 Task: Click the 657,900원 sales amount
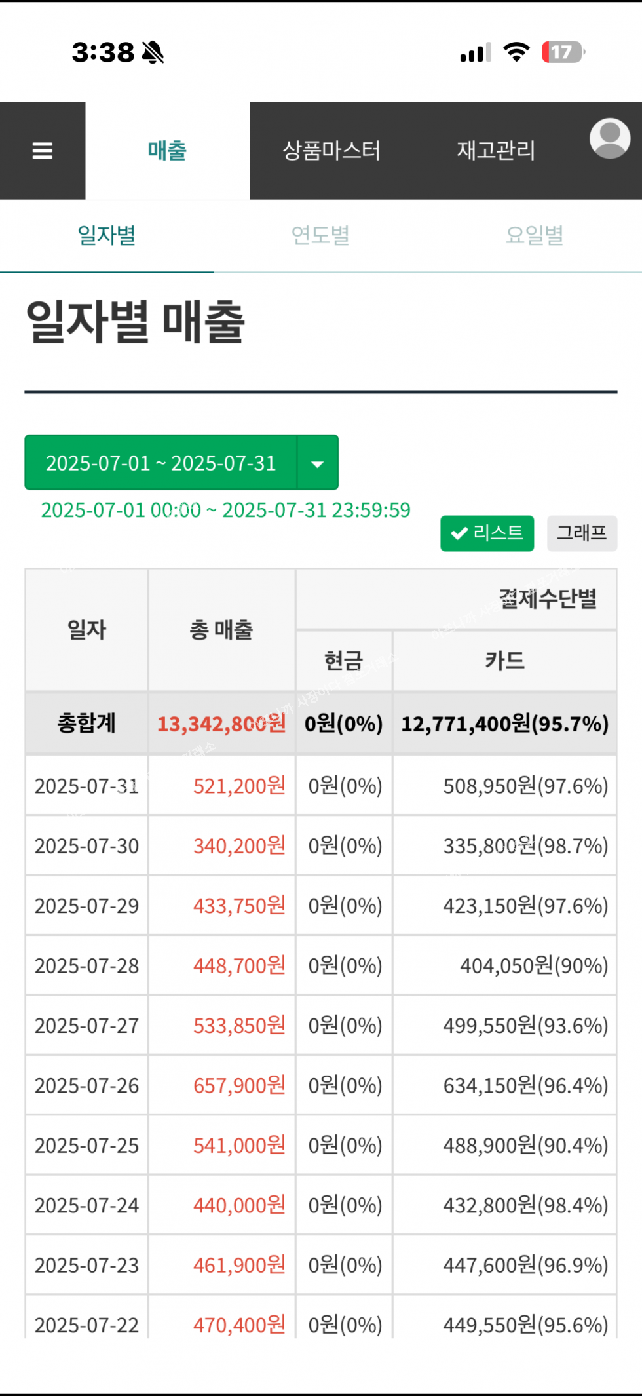pyautogui.click(x=239, y=1085)
